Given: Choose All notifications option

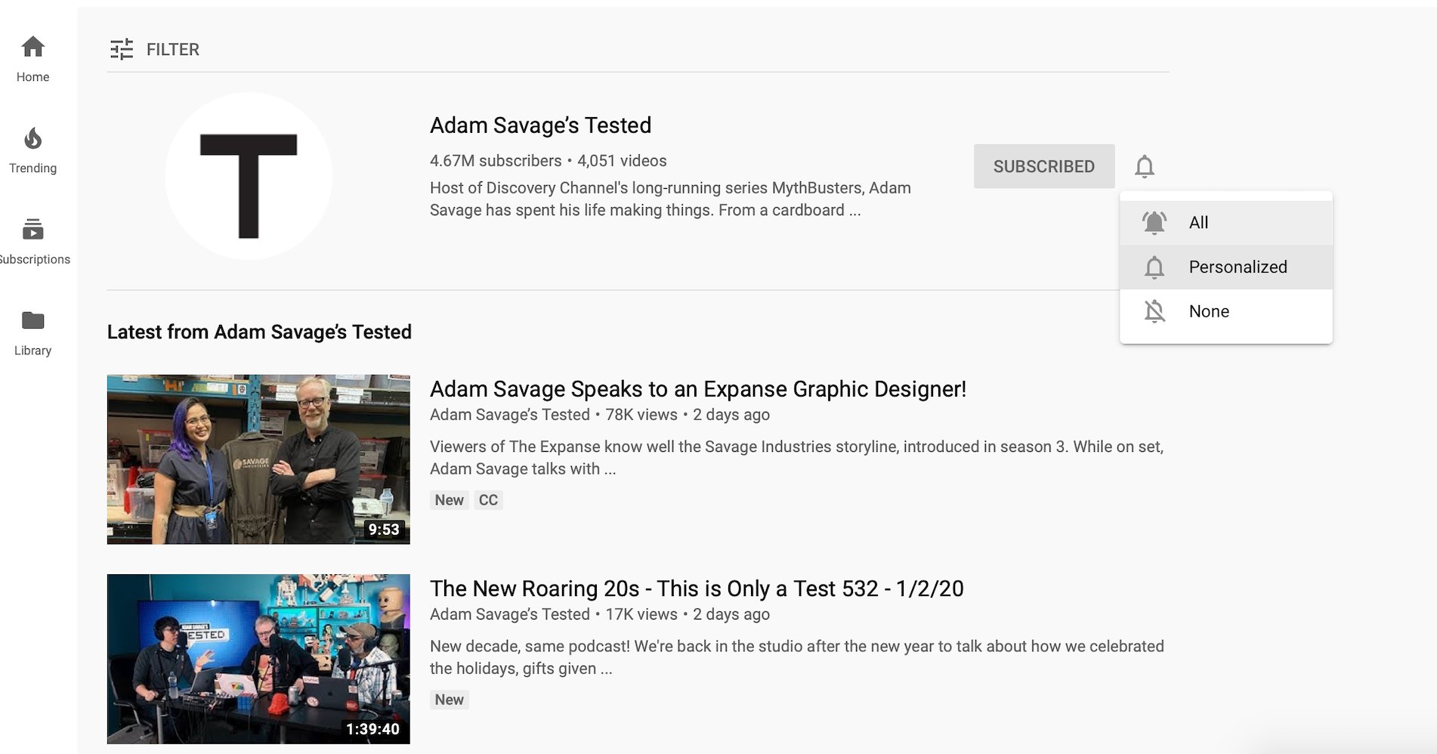Looking at the screenshot, I should click(x=1226, y=223).
